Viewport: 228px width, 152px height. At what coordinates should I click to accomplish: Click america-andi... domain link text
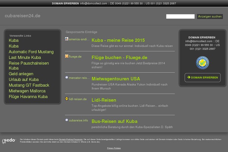point(79,39)
